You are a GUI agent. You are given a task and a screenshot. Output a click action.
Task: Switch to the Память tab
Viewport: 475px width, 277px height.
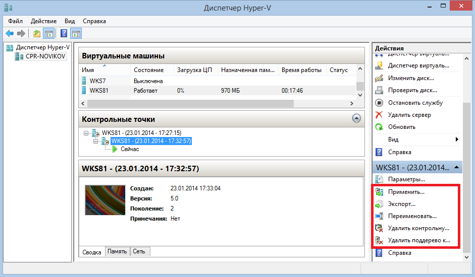coord(118,251)
